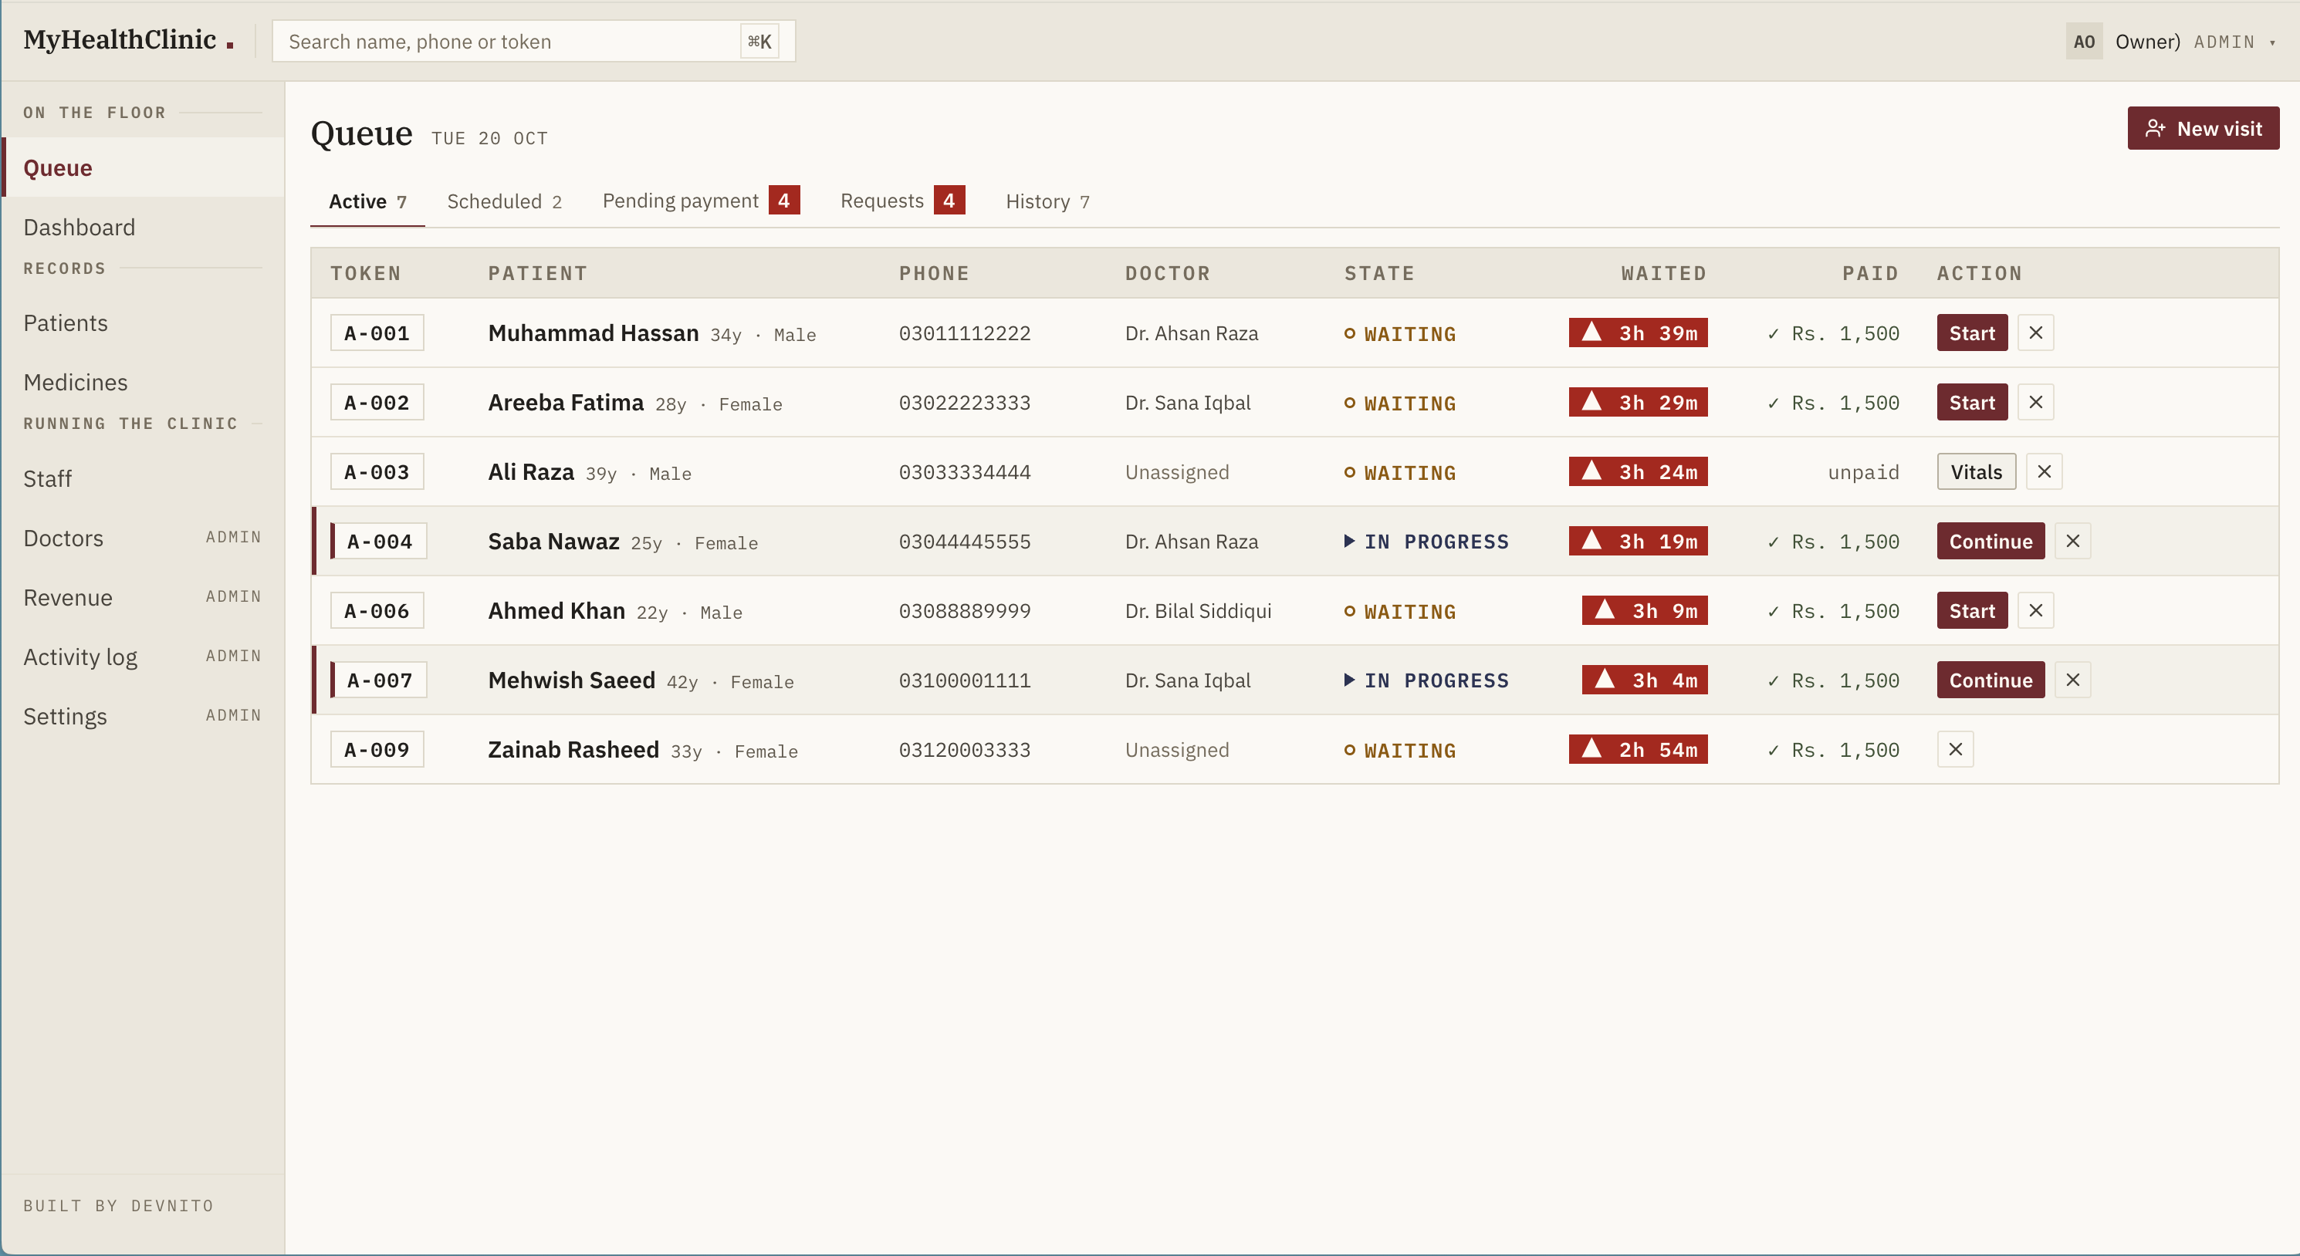Start Ahmed Khan's visit
Screen dimensions: 2300x1256
(x=1971, y=610)
